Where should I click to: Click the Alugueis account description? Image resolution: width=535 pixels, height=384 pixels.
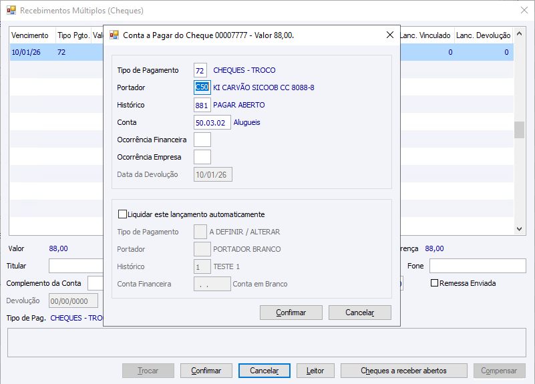pos(246,122)
